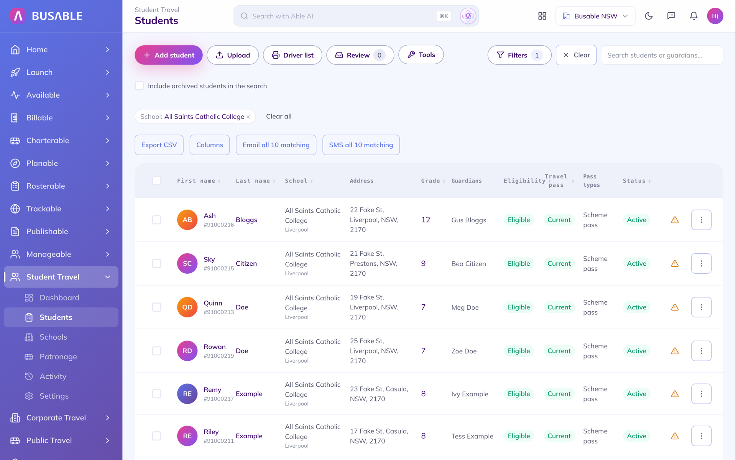Image resolution: width=736 pixels, height=460 pixels.
Task: Click the Clear all link
Action: 279,117
